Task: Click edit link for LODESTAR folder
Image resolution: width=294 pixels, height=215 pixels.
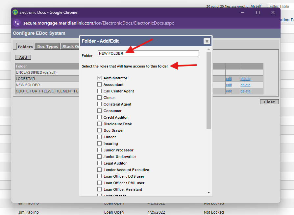Action: tap(229, 79)
